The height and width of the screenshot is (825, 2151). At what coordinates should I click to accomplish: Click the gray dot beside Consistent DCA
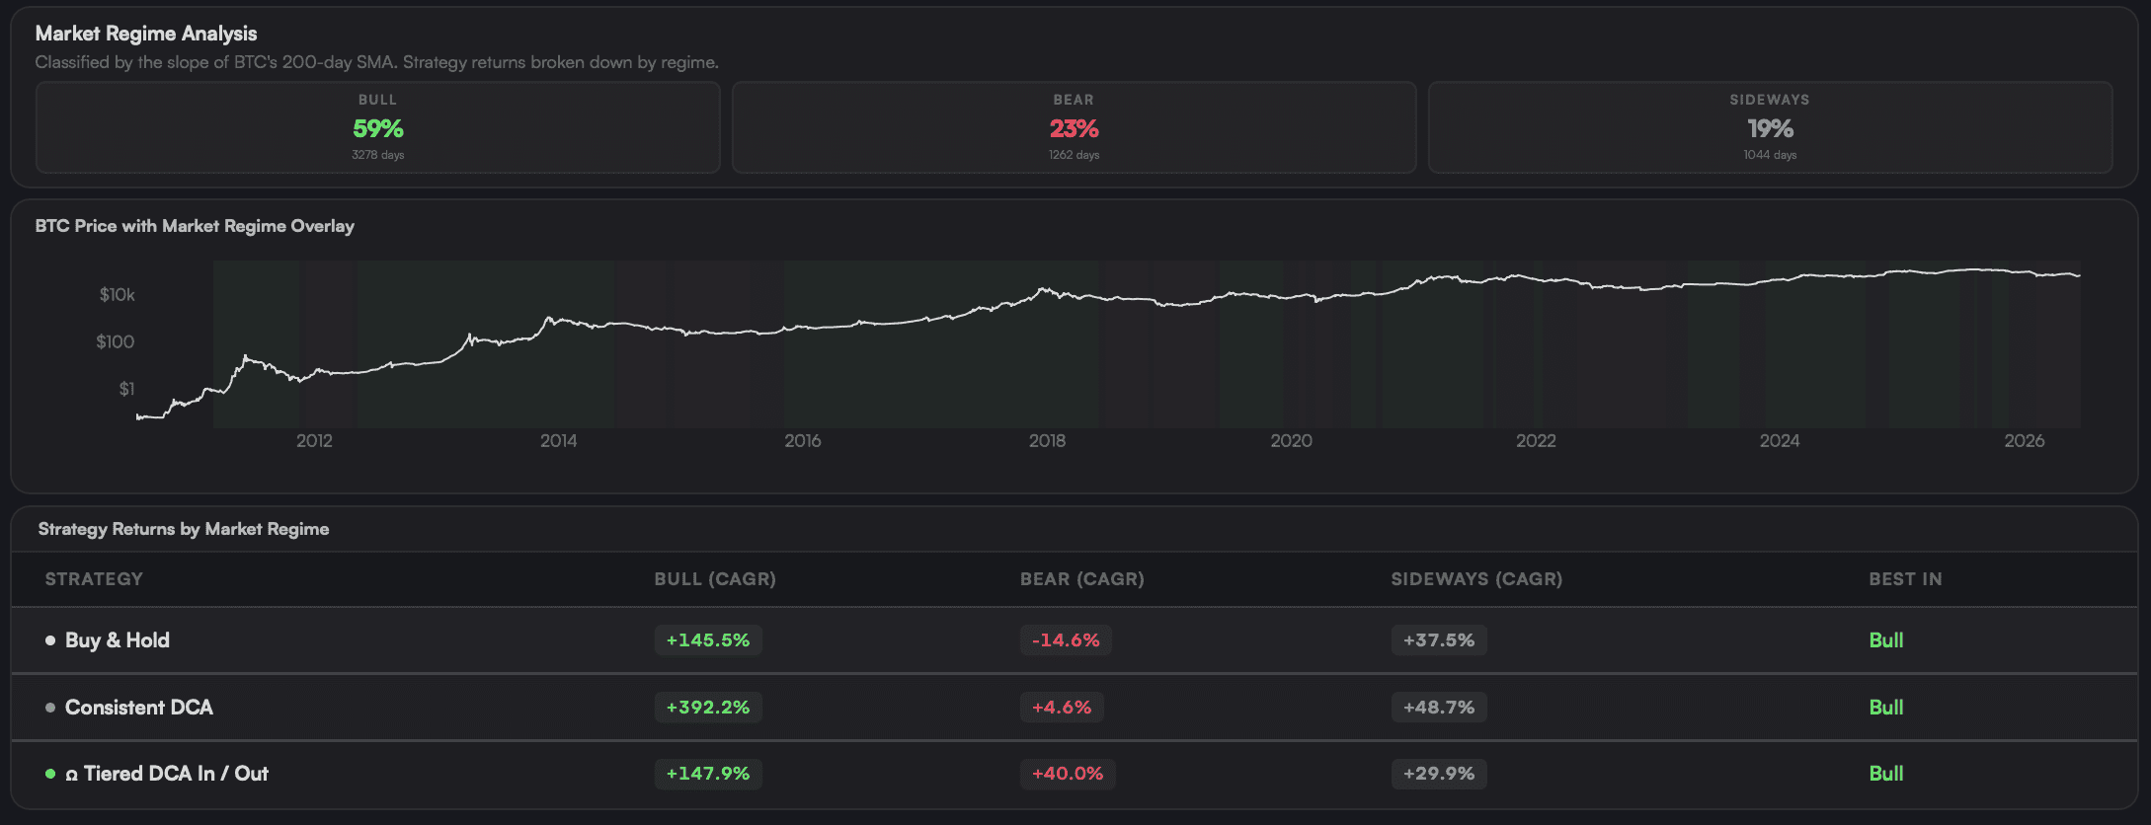point(50,708)
